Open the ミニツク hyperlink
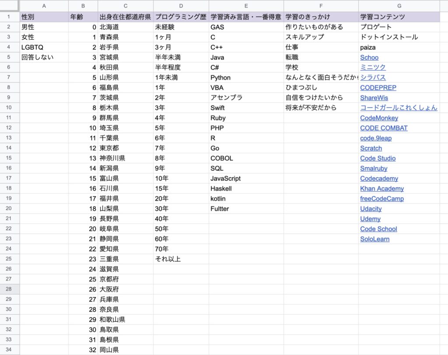This screenshot has height=355, width=448. tap(373, 67)
